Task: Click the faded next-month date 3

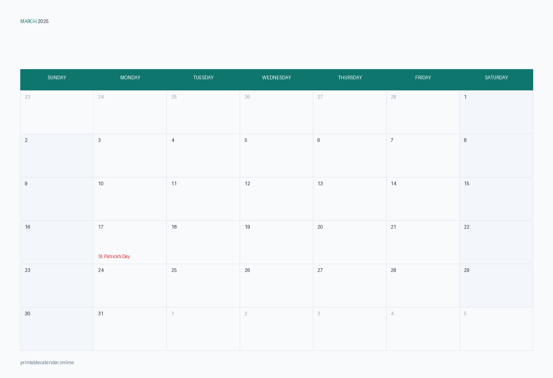Action: point(318,314)
